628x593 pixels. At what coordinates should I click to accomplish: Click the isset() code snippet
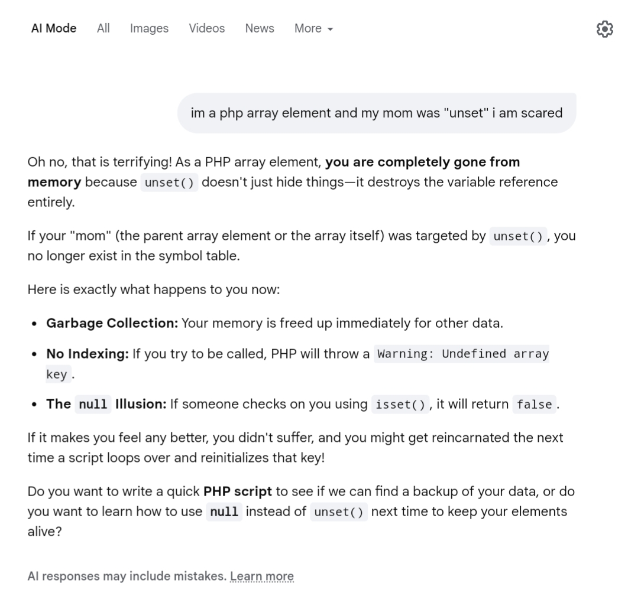click(x=400, y=405)
